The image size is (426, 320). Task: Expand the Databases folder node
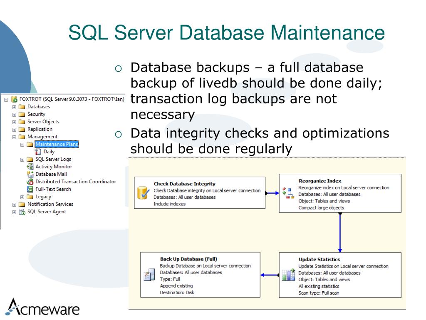click(14, 107)
